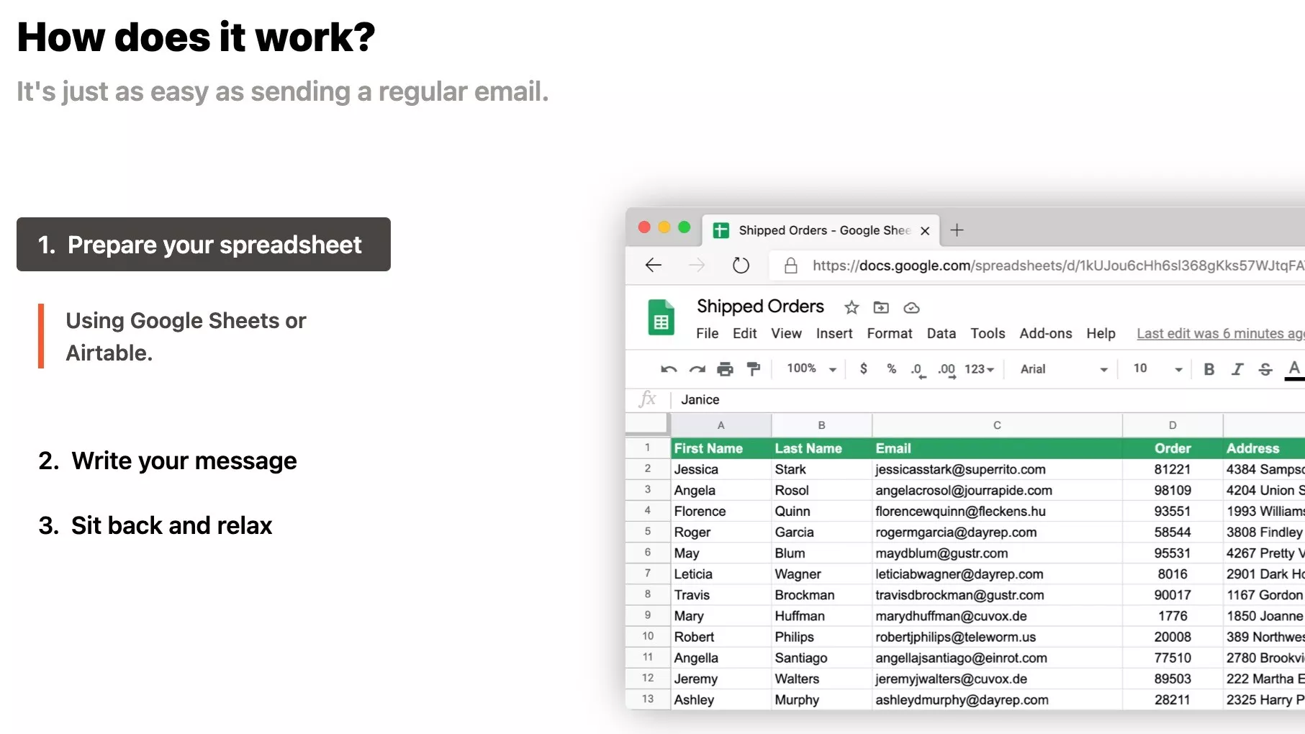Viewport: 1305px width, 734px height.
Task: Open the Add-ons menu
Action: click(x=1045, y=333)
